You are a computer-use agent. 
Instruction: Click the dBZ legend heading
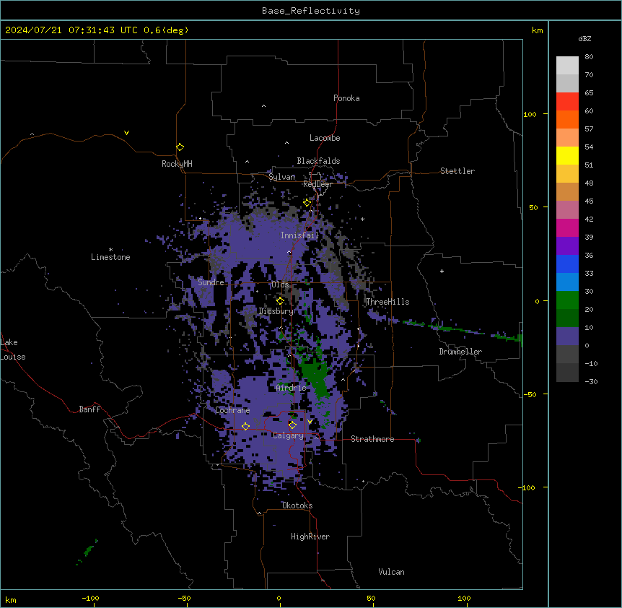coord(584,38)
